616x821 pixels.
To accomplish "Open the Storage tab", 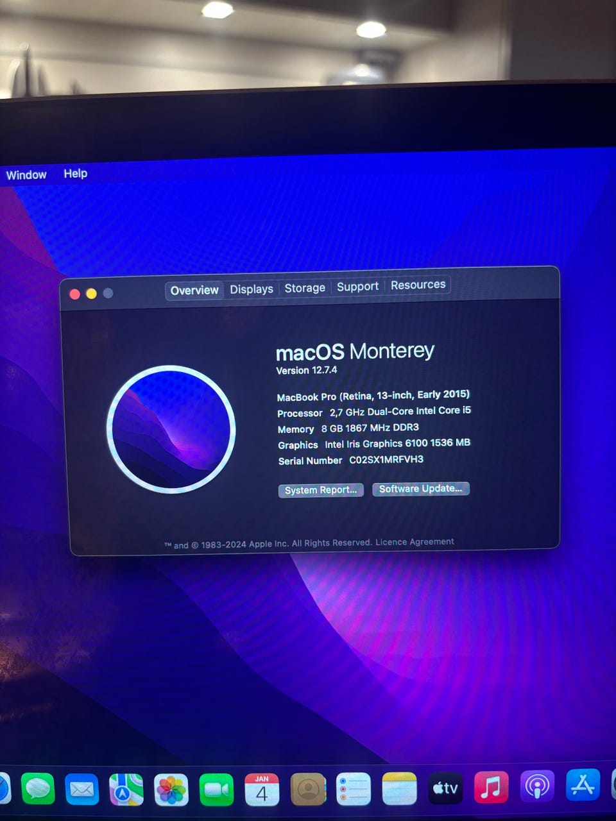I will click(305, 288).
